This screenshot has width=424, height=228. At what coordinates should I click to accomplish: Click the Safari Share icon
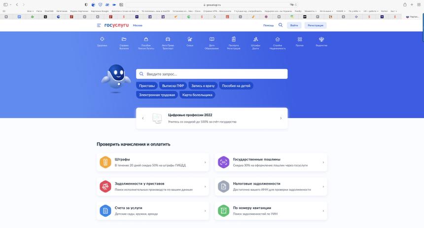[x=405, y=4]
